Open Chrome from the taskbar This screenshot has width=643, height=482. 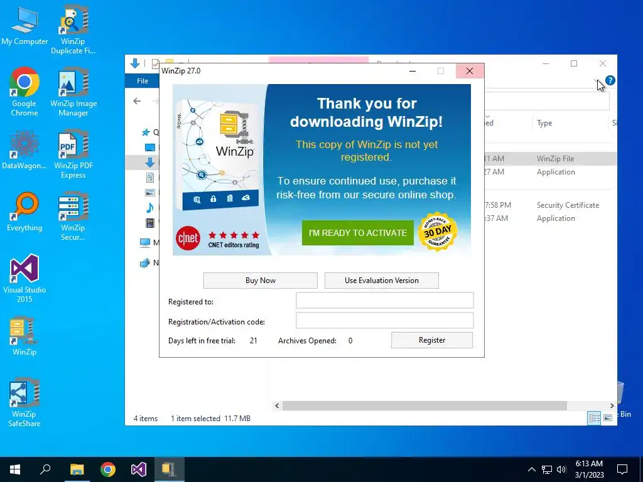tap(108, 469)
